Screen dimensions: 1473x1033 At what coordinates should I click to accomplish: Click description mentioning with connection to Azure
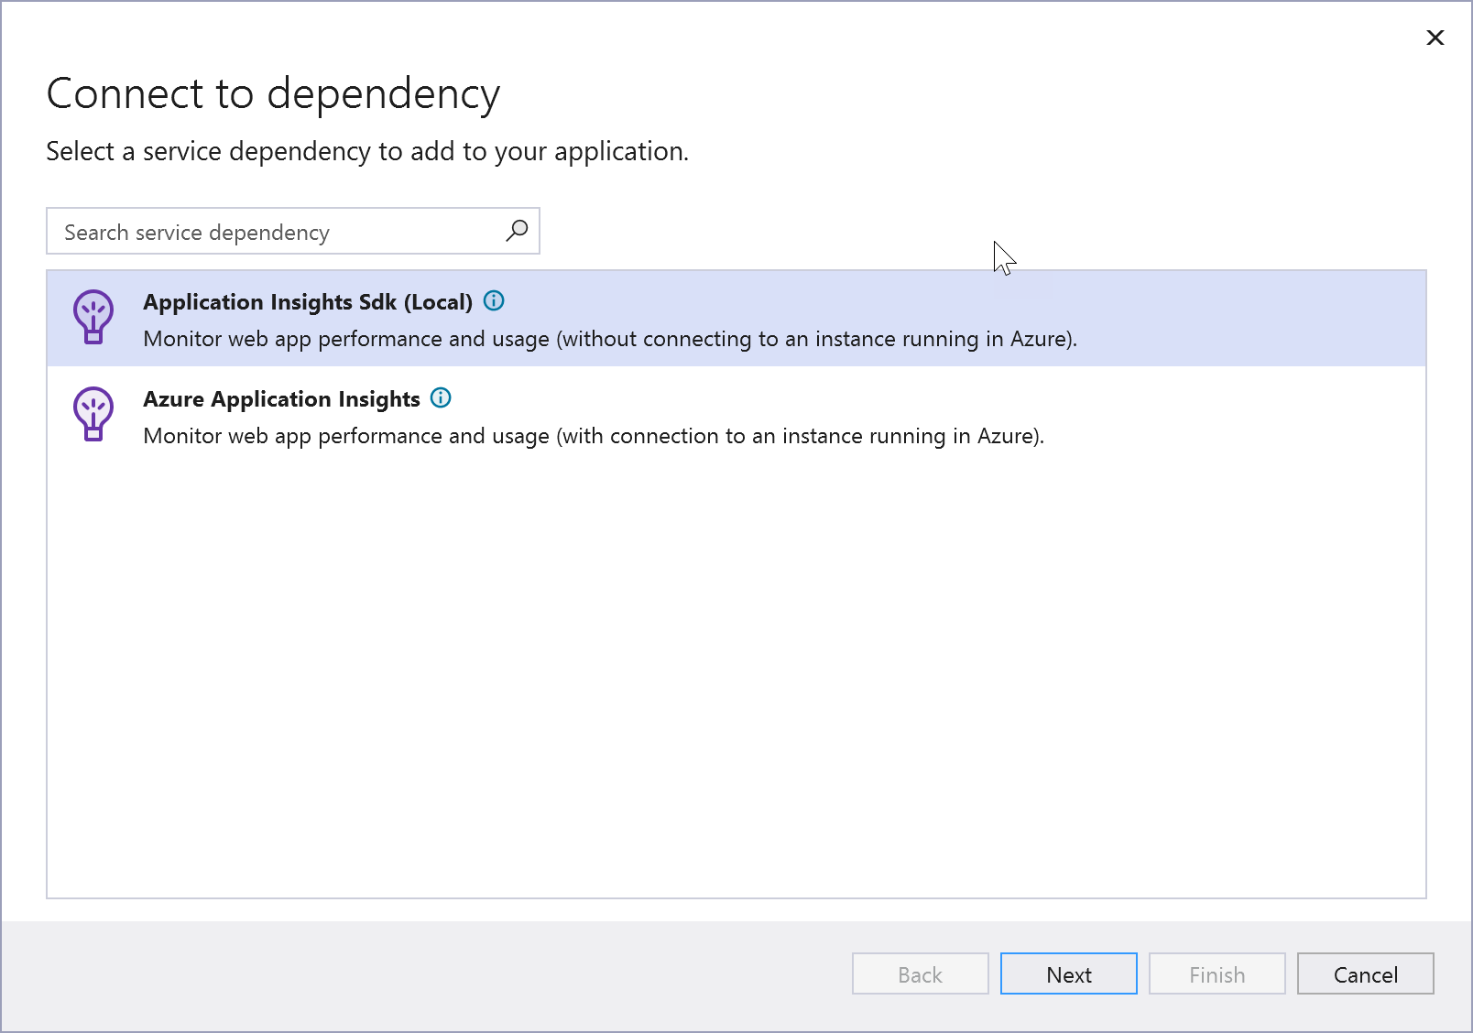[594, 436]
